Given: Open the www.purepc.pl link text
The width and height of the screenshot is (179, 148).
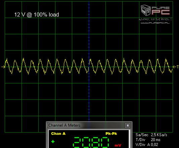Looking at the screenshot, I should click(155, 23).
